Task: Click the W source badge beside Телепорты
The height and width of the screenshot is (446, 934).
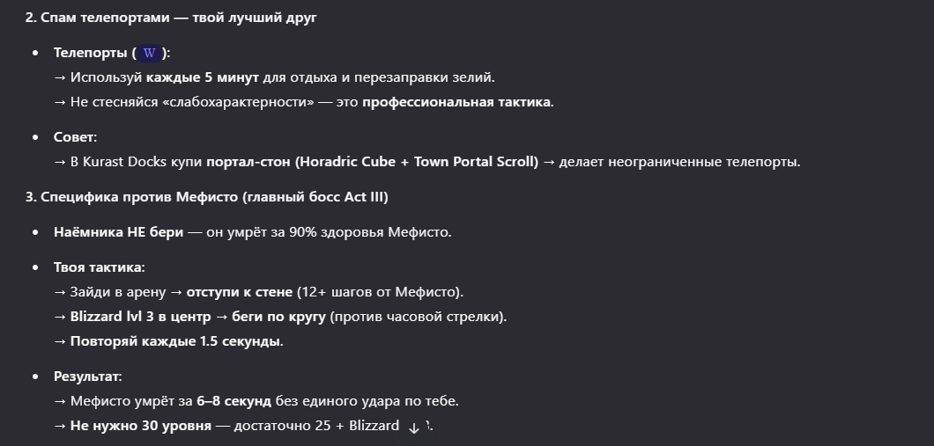Action: [149, 53]
